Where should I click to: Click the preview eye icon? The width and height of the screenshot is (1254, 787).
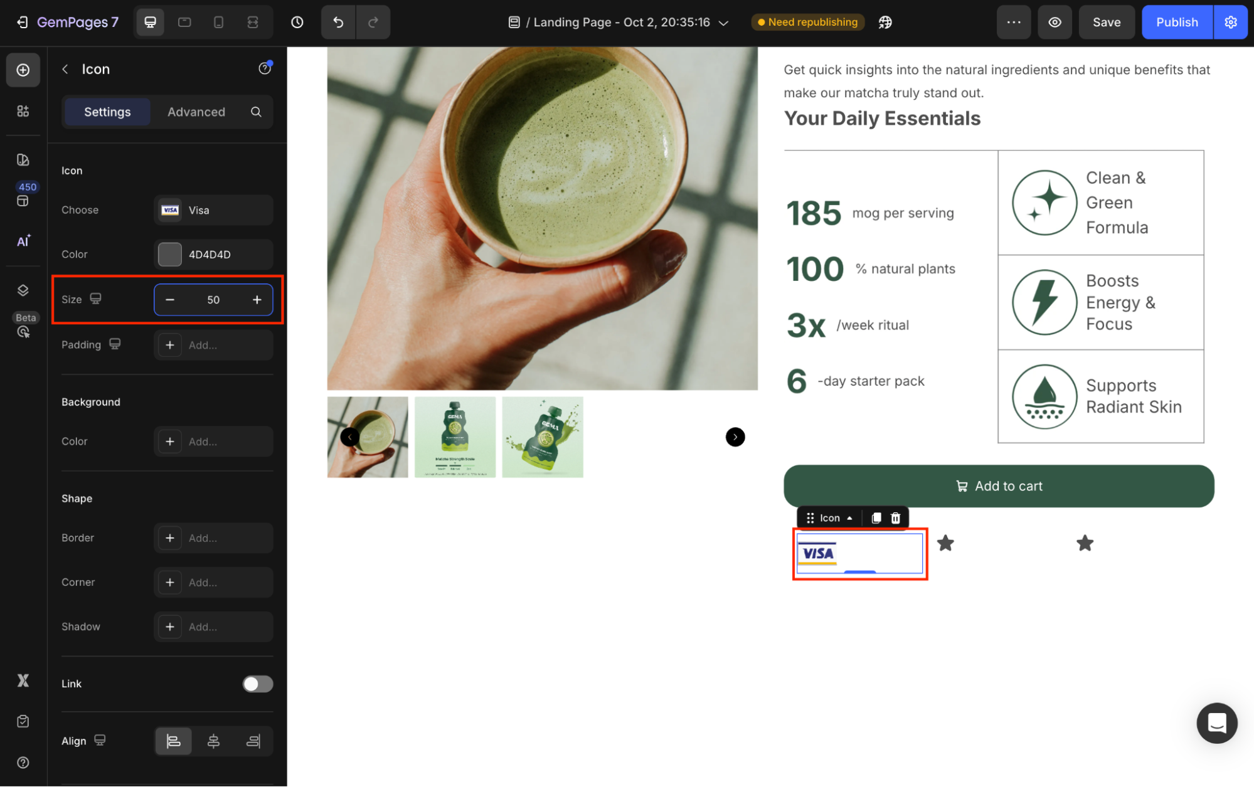pos(1055,22)
